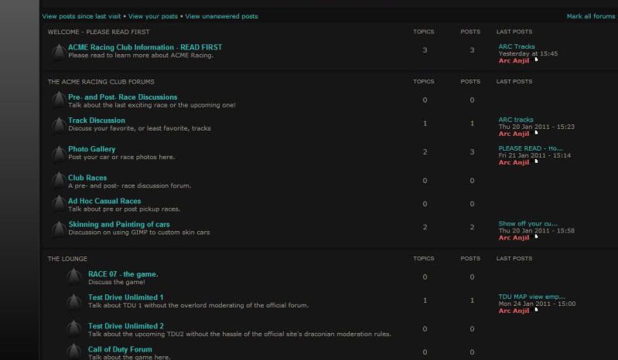The height and width of the screenshot is (360, 618).
Task: Click subforum icon beside RACE 07 - the game
Action: pos(73,277)
